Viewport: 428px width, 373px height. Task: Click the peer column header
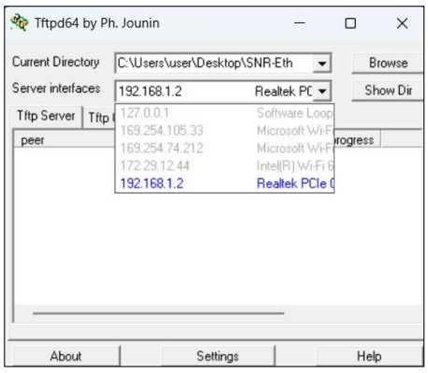64,140
